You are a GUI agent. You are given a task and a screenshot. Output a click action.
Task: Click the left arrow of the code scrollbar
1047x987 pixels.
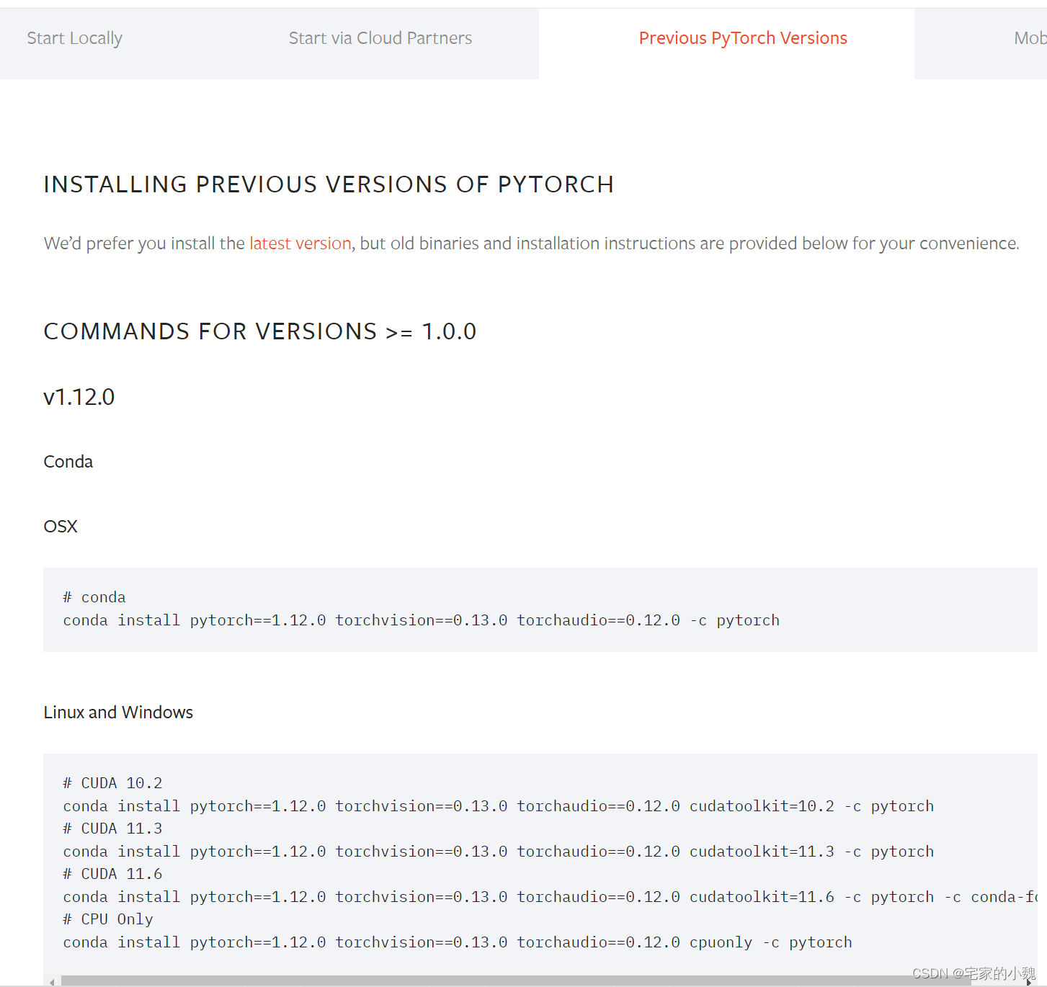point(52,981)
